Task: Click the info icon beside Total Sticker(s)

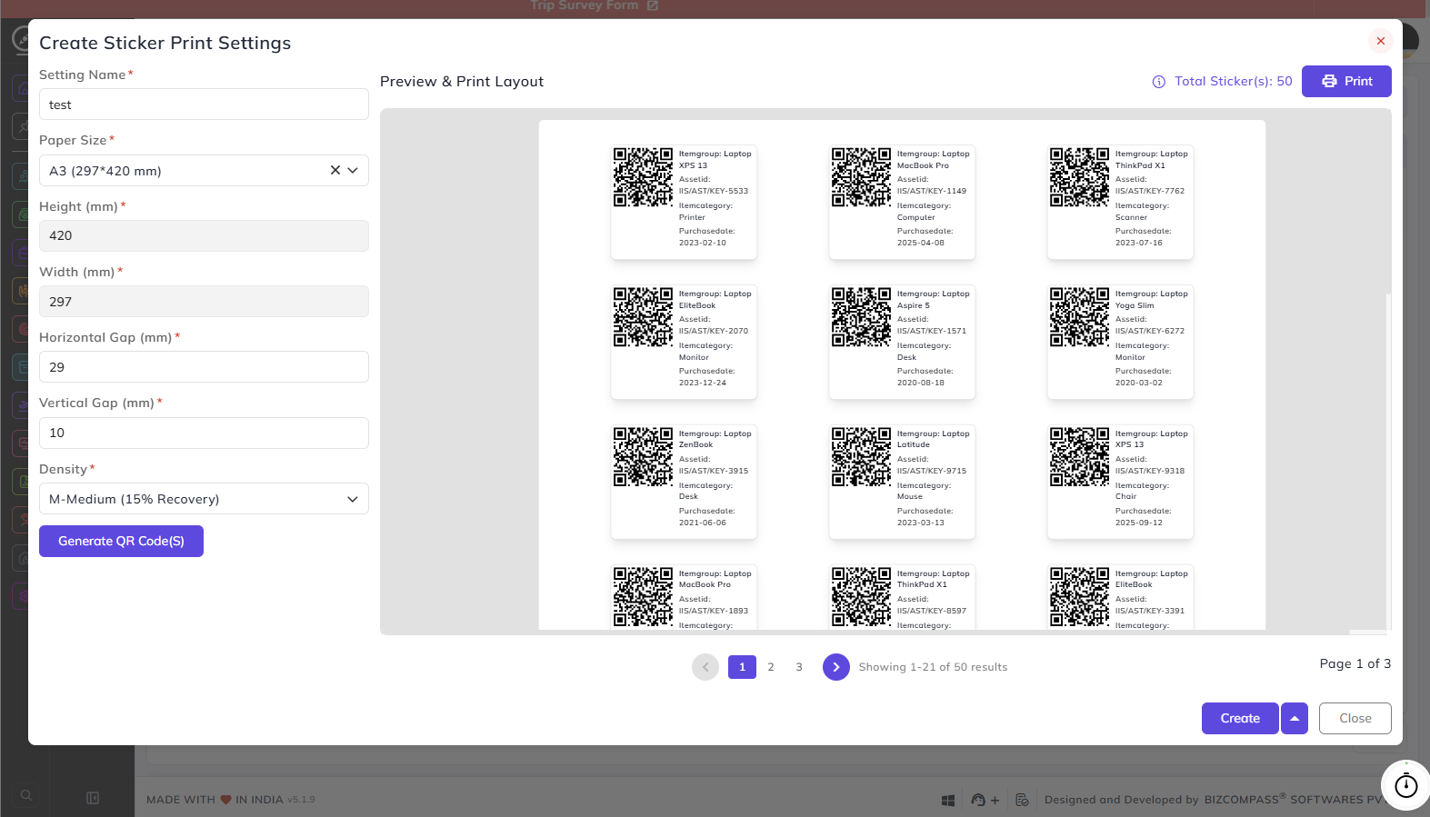Action: tap(1159, 82)
